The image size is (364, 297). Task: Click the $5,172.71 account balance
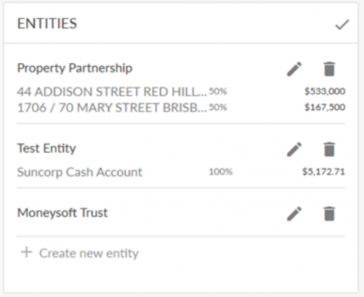click(323, 172)
